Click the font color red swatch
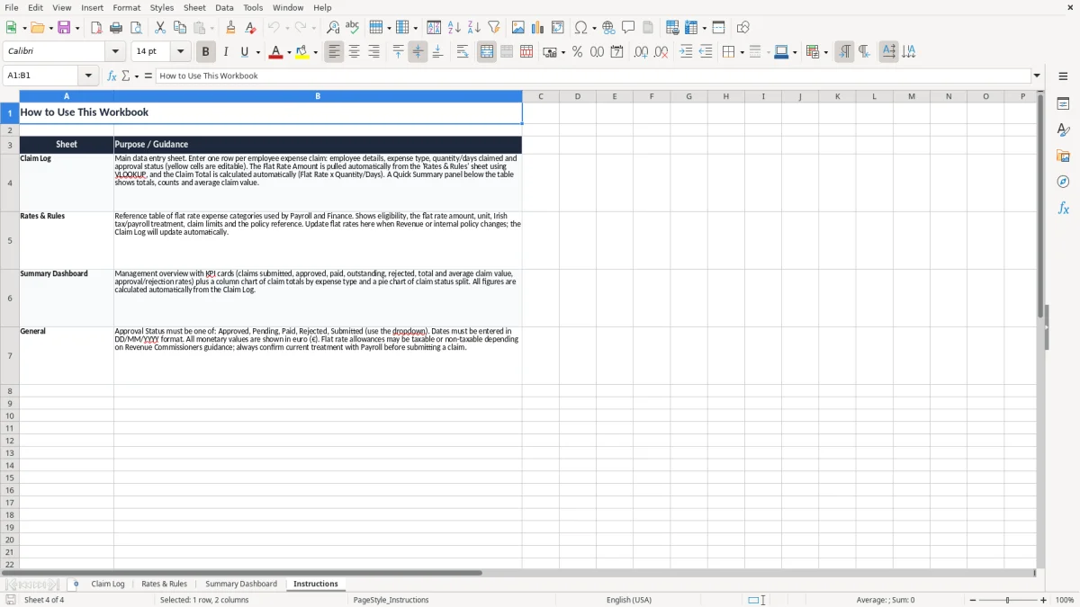 pos(275,52)
